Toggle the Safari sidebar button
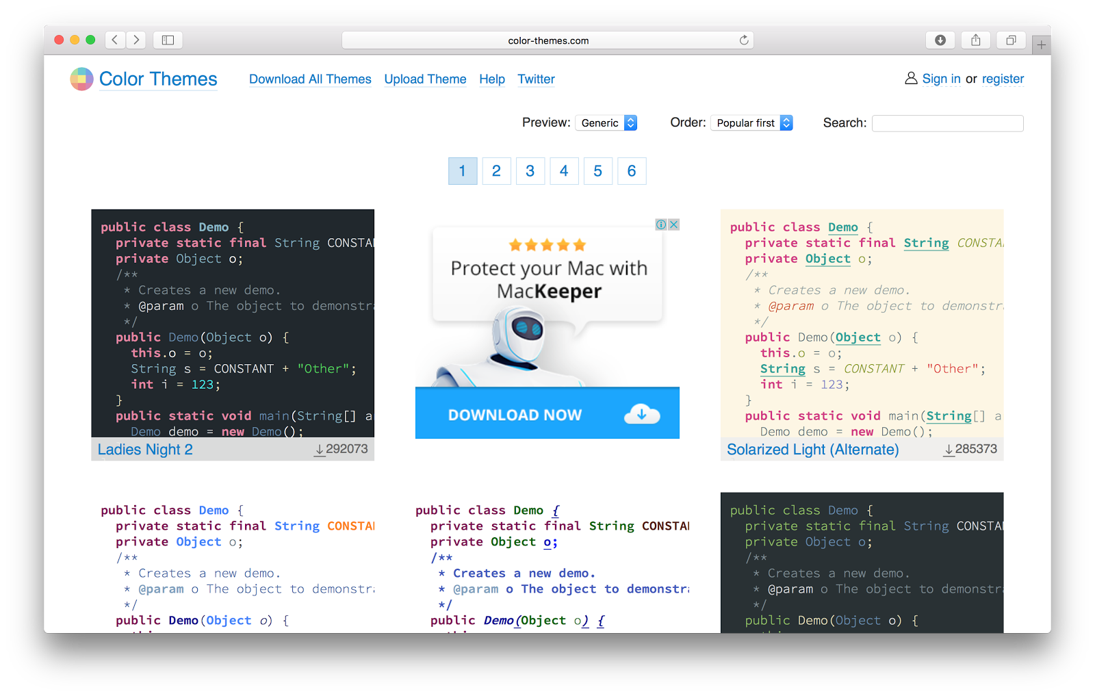 pyautogui.click(x=168, y=40)
